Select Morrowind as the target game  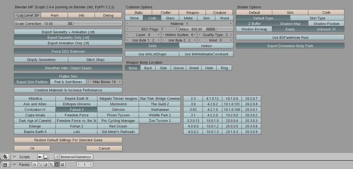pyautogui.click(x=118, y=104)
